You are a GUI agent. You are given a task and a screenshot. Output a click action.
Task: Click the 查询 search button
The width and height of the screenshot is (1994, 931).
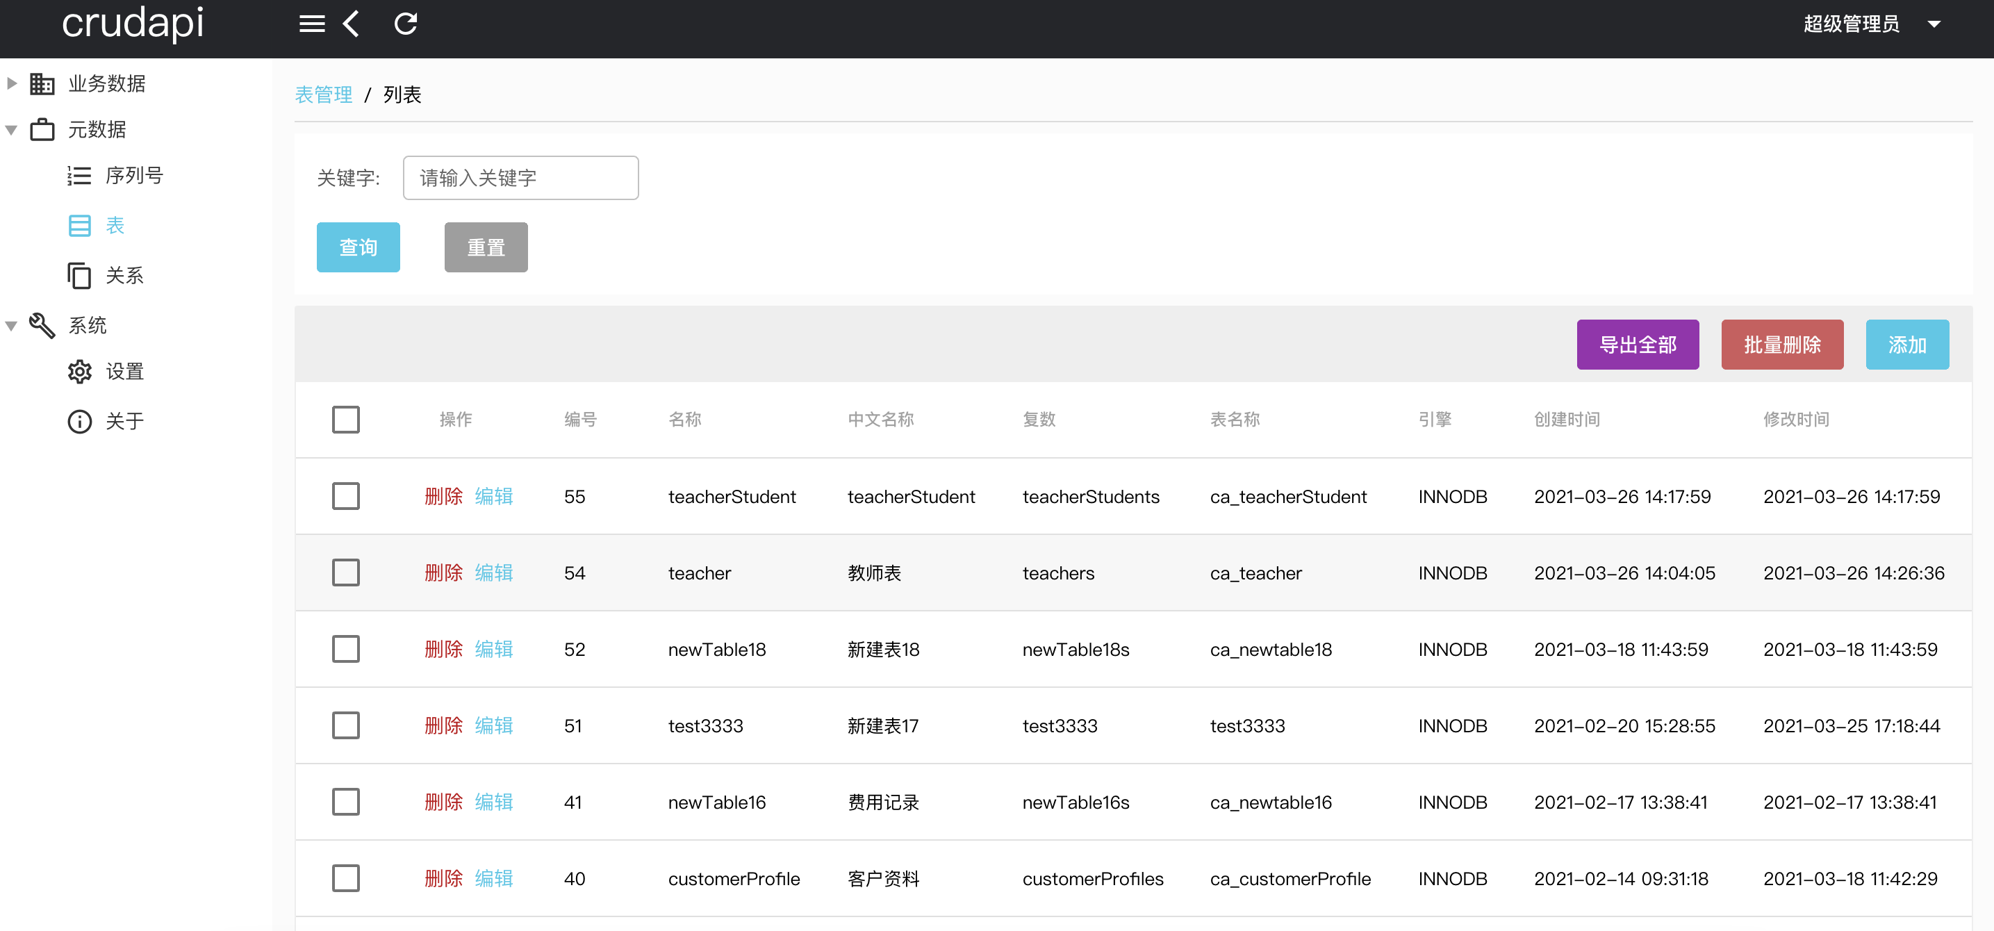coord(358,247)
